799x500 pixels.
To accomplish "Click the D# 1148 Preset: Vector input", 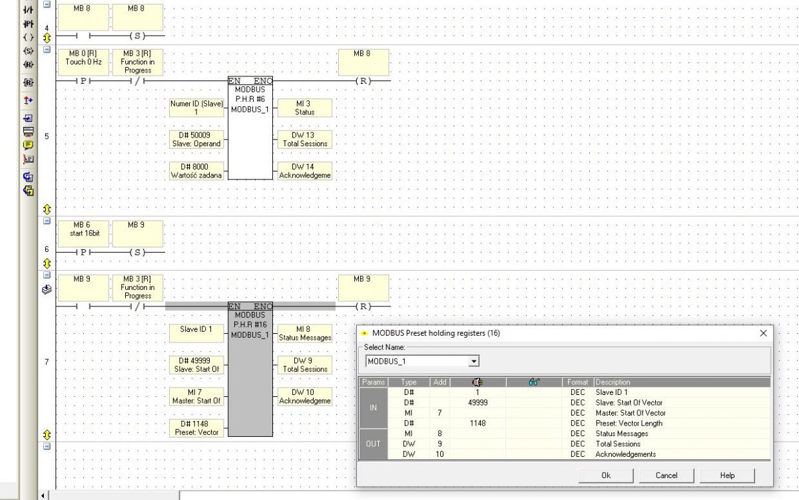I will pos(196,428).
